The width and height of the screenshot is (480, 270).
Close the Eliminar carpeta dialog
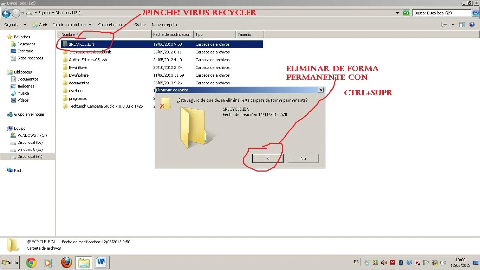pos(320,90)
